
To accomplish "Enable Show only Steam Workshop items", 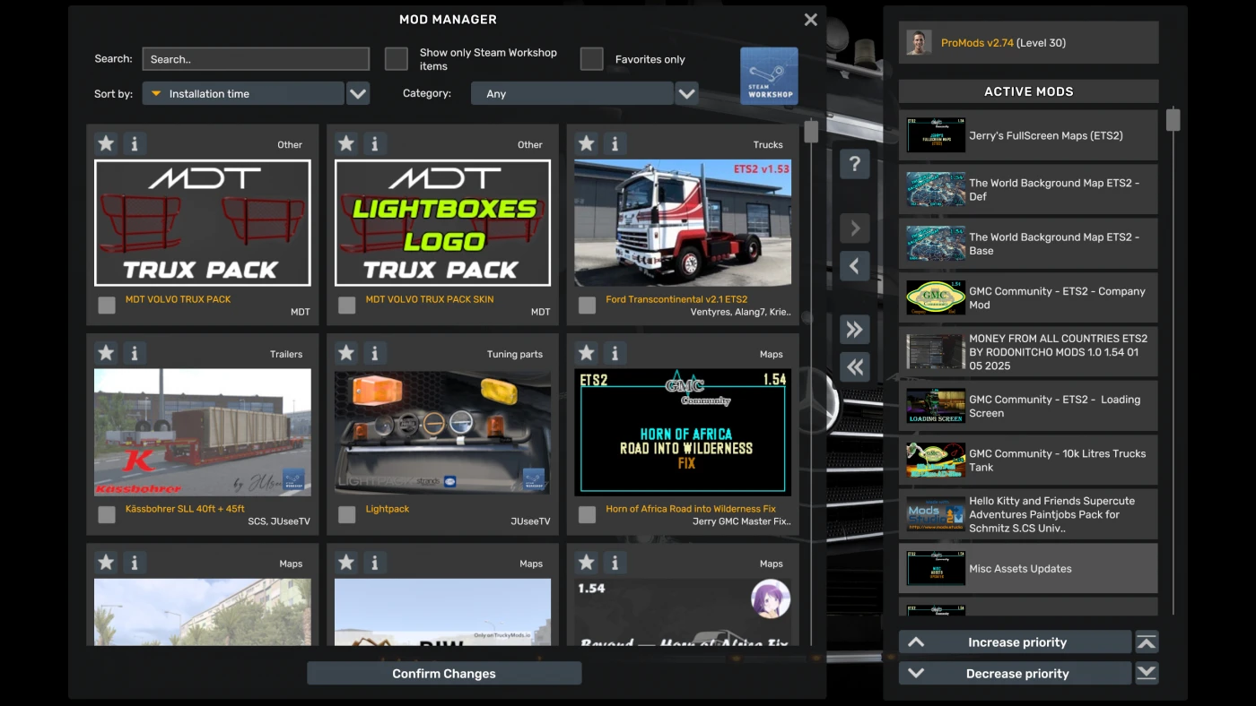I will click(396, 58).
